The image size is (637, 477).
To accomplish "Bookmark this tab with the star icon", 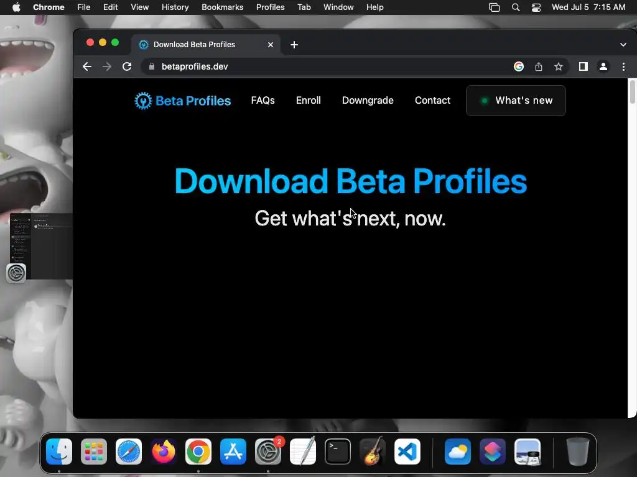I will click(x=559, y=66).
